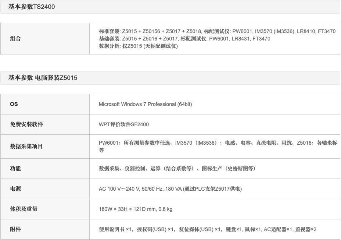
Task: Click the WPT评价软件SF2400 value
Action: pyautogui.click(x=124, y=124)
